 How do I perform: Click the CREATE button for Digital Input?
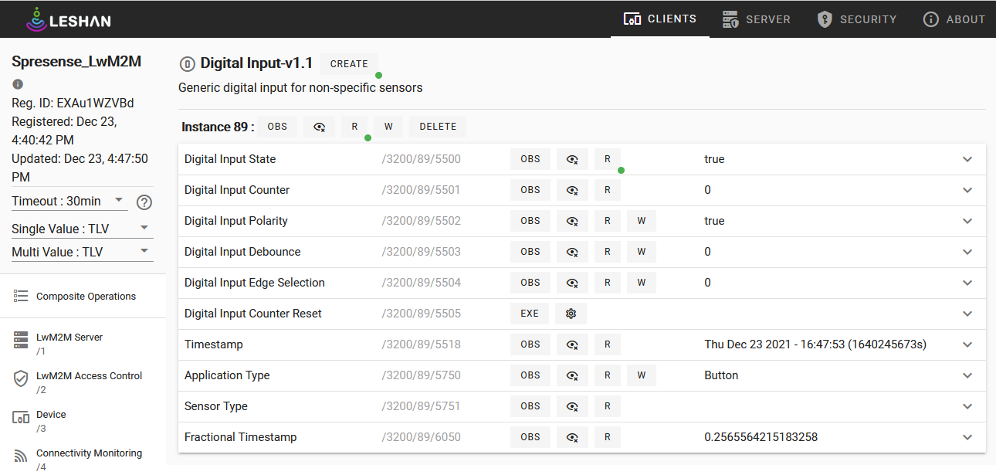[x=349, y=64]
